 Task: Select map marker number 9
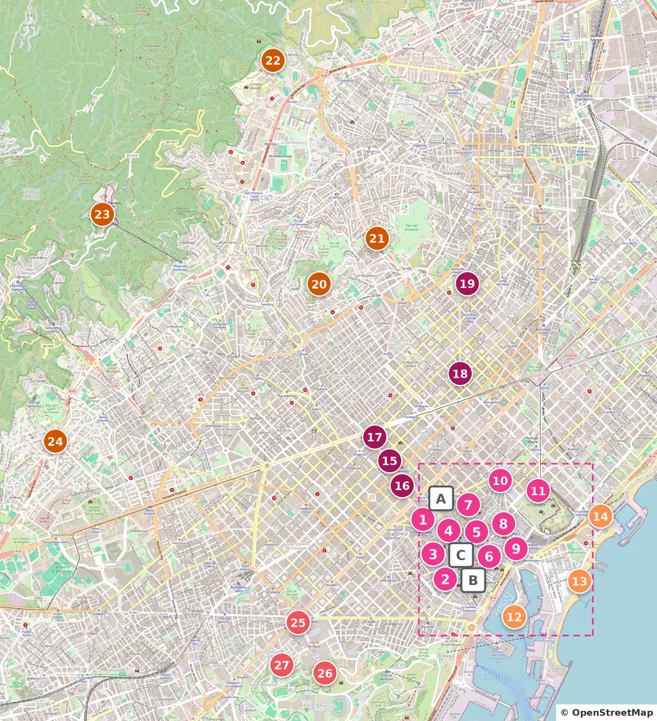pos(516,548)
